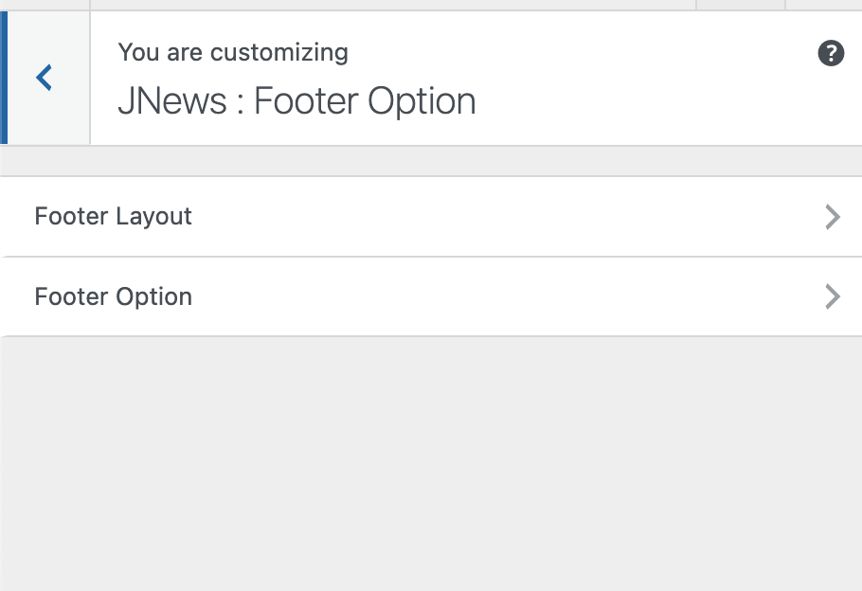Screen dimensions: 862x591
Task: Click the "Footer Layout" label text
Action: pos(113,217)
